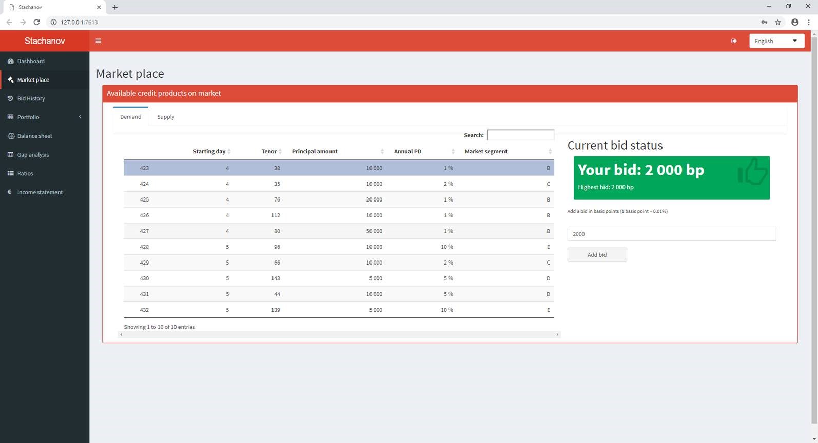Click the table horizontal scrollbar
Image resolution: width=818 pixels, height=443 pixels.
pyautogui.click(x=339, y=334)
